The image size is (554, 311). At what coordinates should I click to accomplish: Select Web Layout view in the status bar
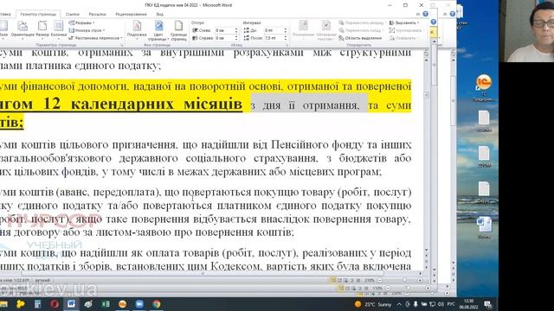[x=345, y=280]
